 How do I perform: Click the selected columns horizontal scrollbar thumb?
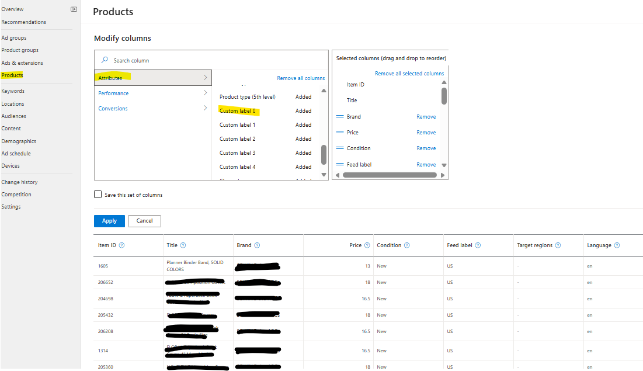point(390,175)
